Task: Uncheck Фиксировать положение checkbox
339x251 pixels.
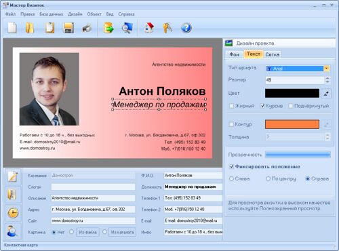Action: (x=231, y=167)
